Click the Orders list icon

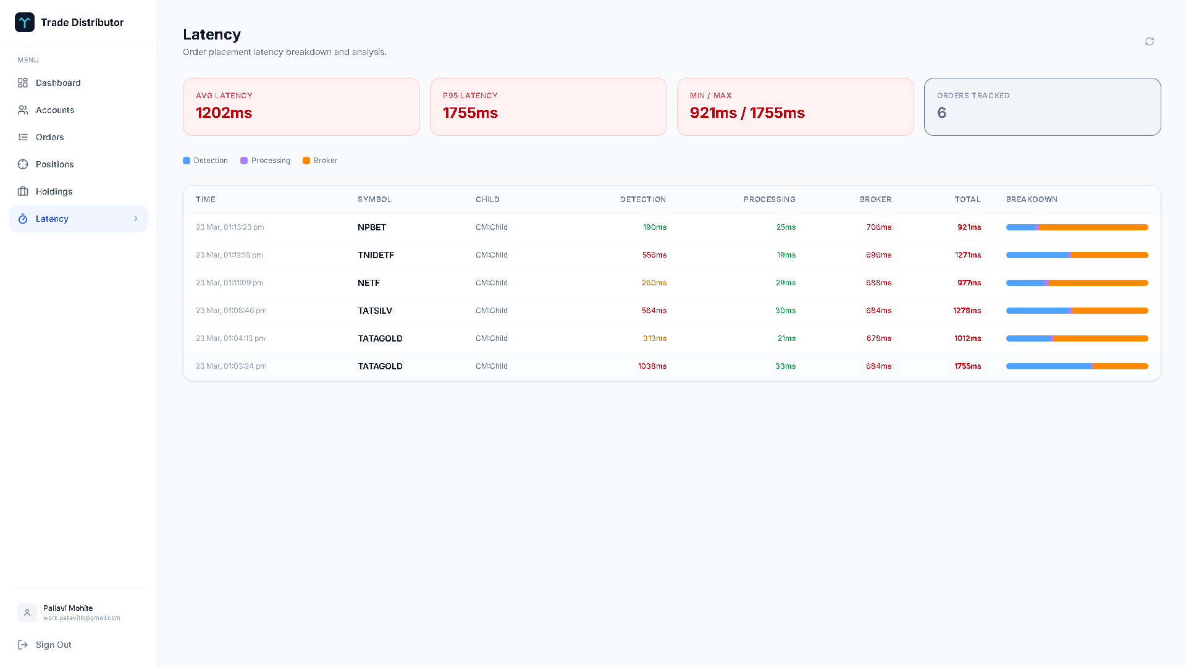click(x=23, y=137)
